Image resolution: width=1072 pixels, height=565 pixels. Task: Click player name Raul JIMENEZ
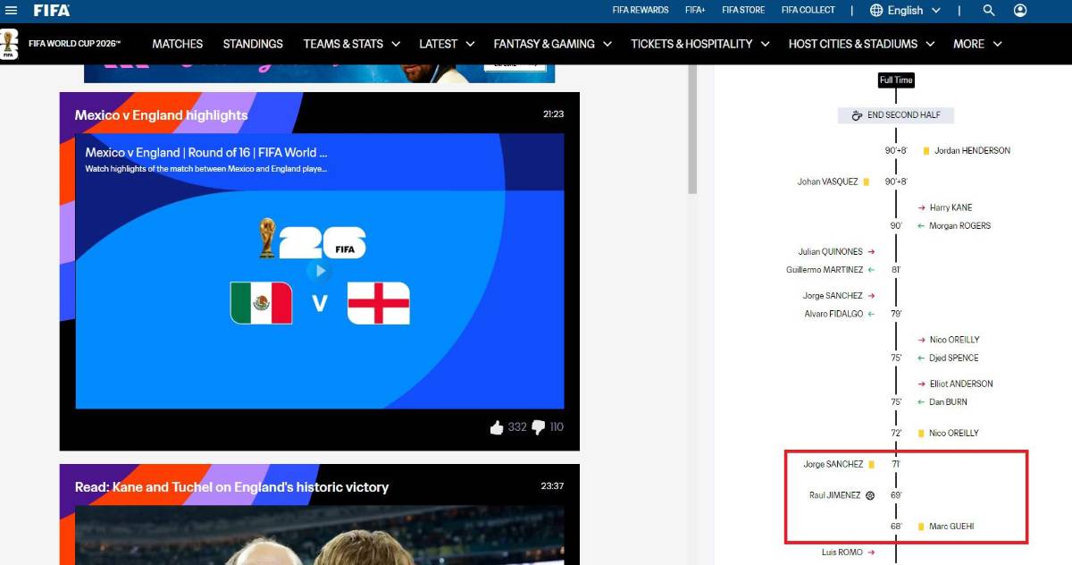click(835, 495)
